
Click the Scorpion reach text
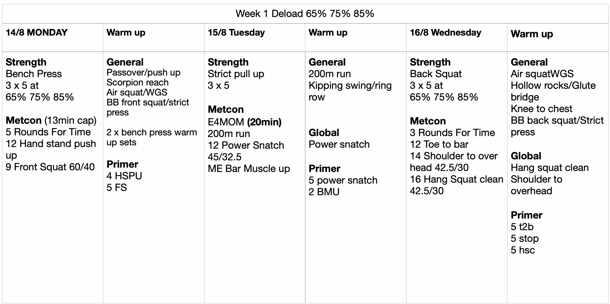138,82
